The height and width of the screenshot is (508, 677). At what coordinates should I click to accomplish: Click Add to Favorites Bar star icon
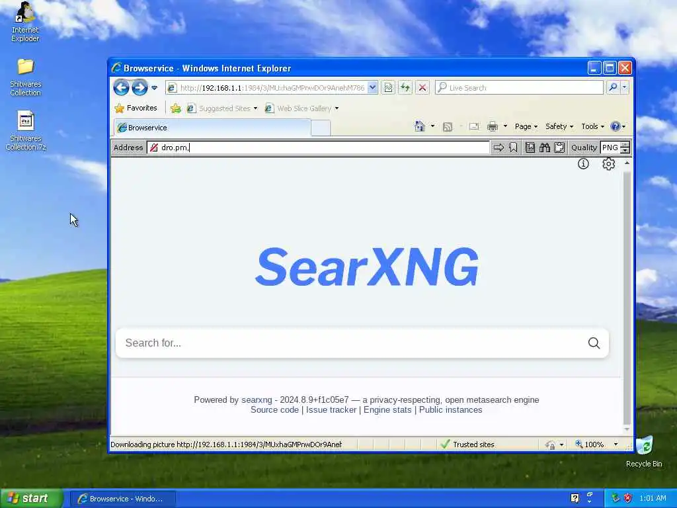[x=175, y=108]
